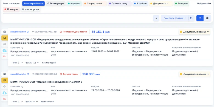
Task: Click customer 'Республиканское дочернее тор...' in МогМТN№391/26
Action: (x=29, y=90)
